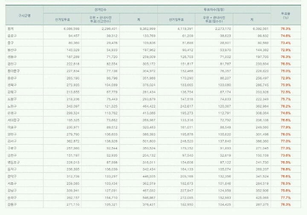This screenshot has width=307, height=215.
Task: Select the 선거인수 group header
Action: (x=100, y=9)
